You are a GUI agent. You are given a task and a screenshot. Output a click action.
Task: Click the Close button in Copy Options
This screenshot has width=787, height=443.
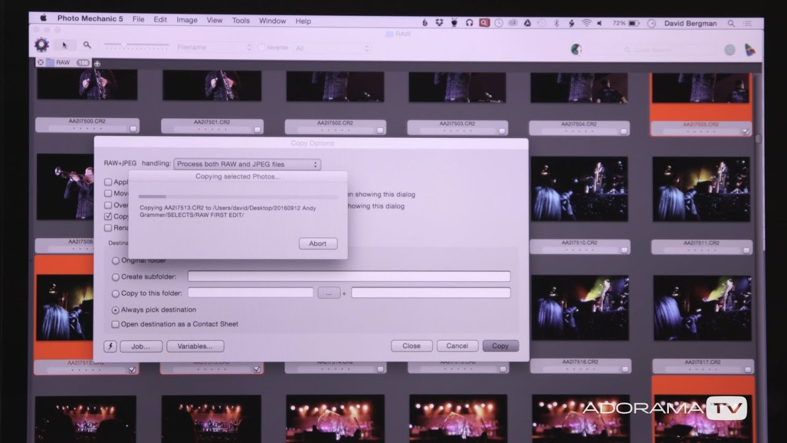tap(411, 346)
